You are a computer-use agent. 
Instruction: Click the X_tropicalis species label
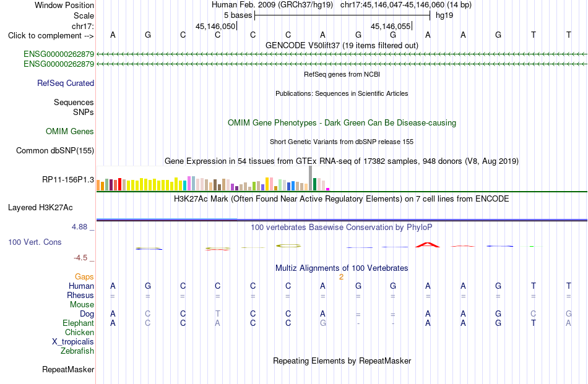point(73,342)
